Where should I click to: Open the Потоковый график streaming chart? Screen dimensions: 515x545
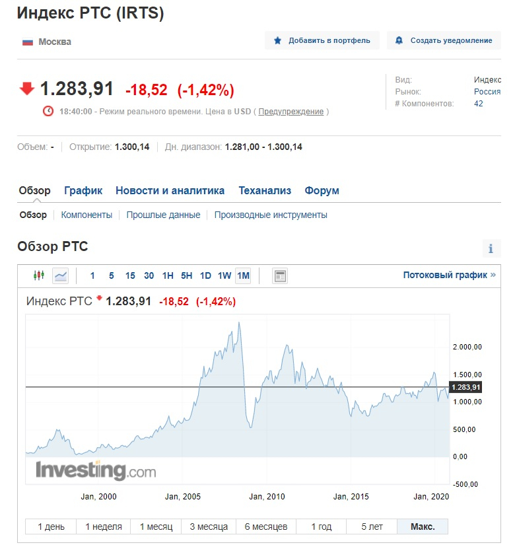tap(449, 275)
